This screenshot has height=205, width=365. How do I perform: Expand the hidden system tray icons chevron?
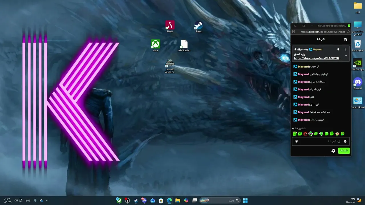pyautogui.click(x=47, y=200)
